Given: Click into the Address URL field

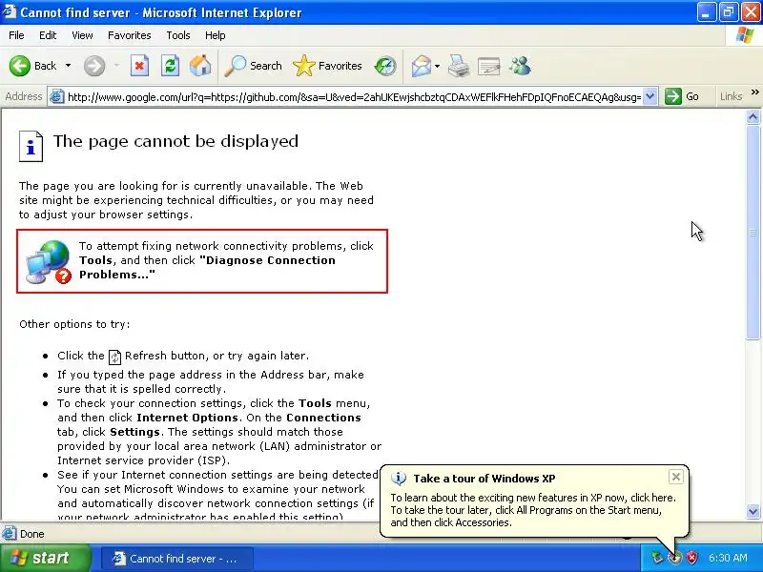Looking at the screenshot, I should point(354,97).
